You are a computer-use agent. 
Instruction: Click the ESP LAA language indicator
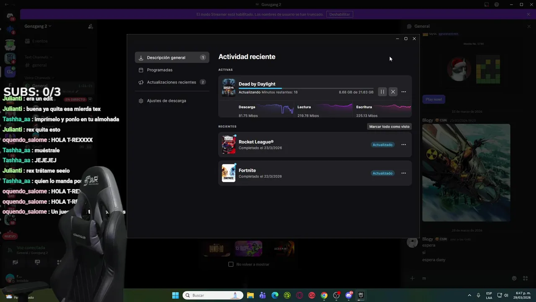coord(489,295)
